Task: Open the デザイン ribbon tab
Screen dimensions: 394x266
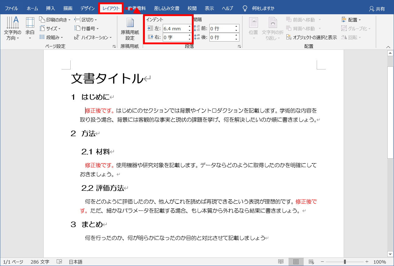Action: (x=88, y=8)
